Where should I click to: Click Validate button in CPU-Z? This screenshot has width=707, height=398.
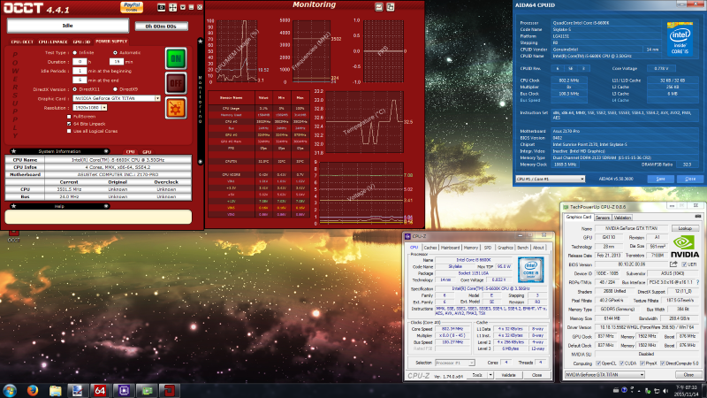tap(509, 375)
